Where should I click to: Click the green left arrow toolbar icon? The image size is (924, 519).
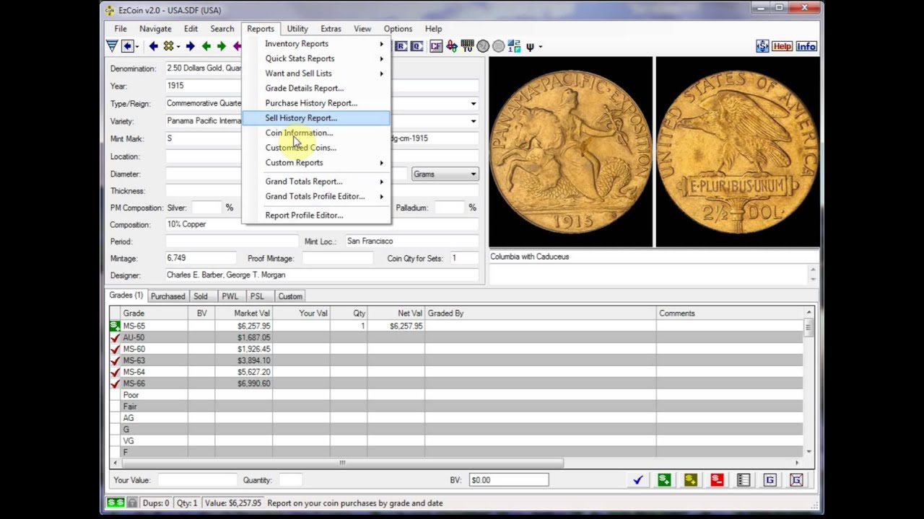coord(206,46)
